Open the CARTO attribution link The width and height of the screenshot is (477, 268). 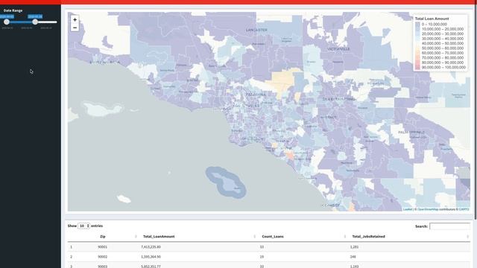point(464,209)
